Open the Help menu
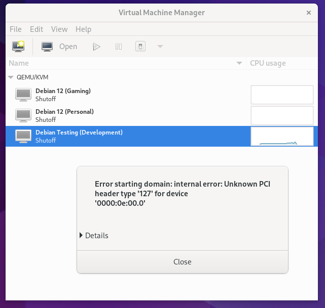325x308 pixels. pyautogui.click(x=83, y=29)
